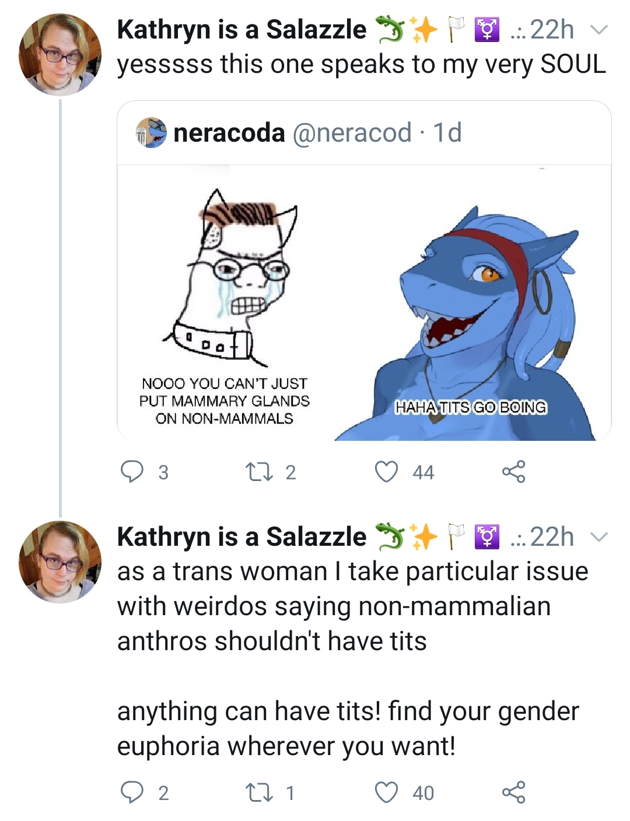This screenshot has width=630, height=821.
Task: Open the 22h timestamp on second tweet
Action: click(x=552, y=537)
